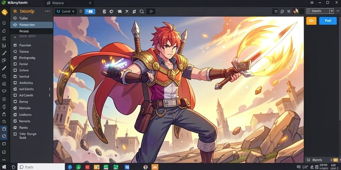Image resolution: width=341 pixels, height=170 pixels.
Task: Enable the Ad Canals checkbox
Action: click(15, 95)
